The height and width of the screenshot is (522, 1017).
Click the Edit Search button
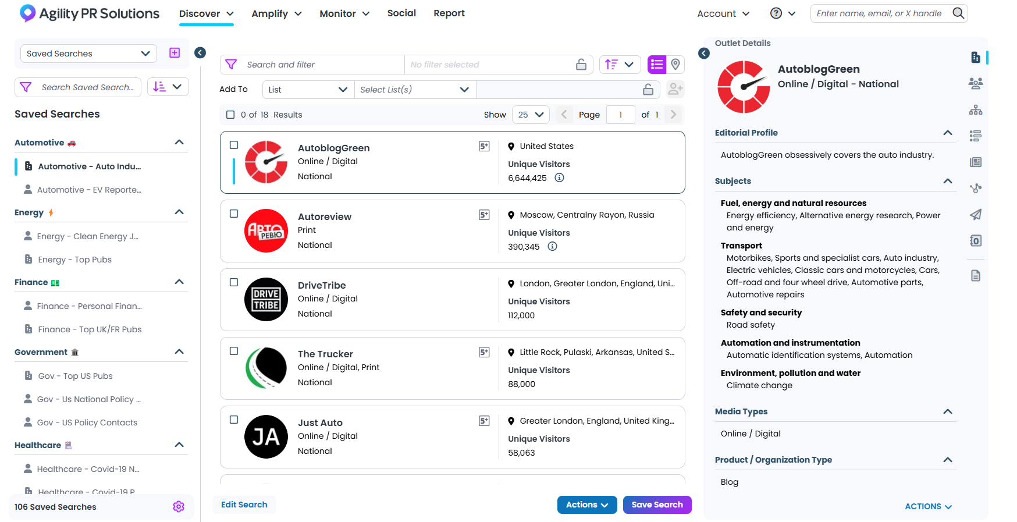(244, 505)
